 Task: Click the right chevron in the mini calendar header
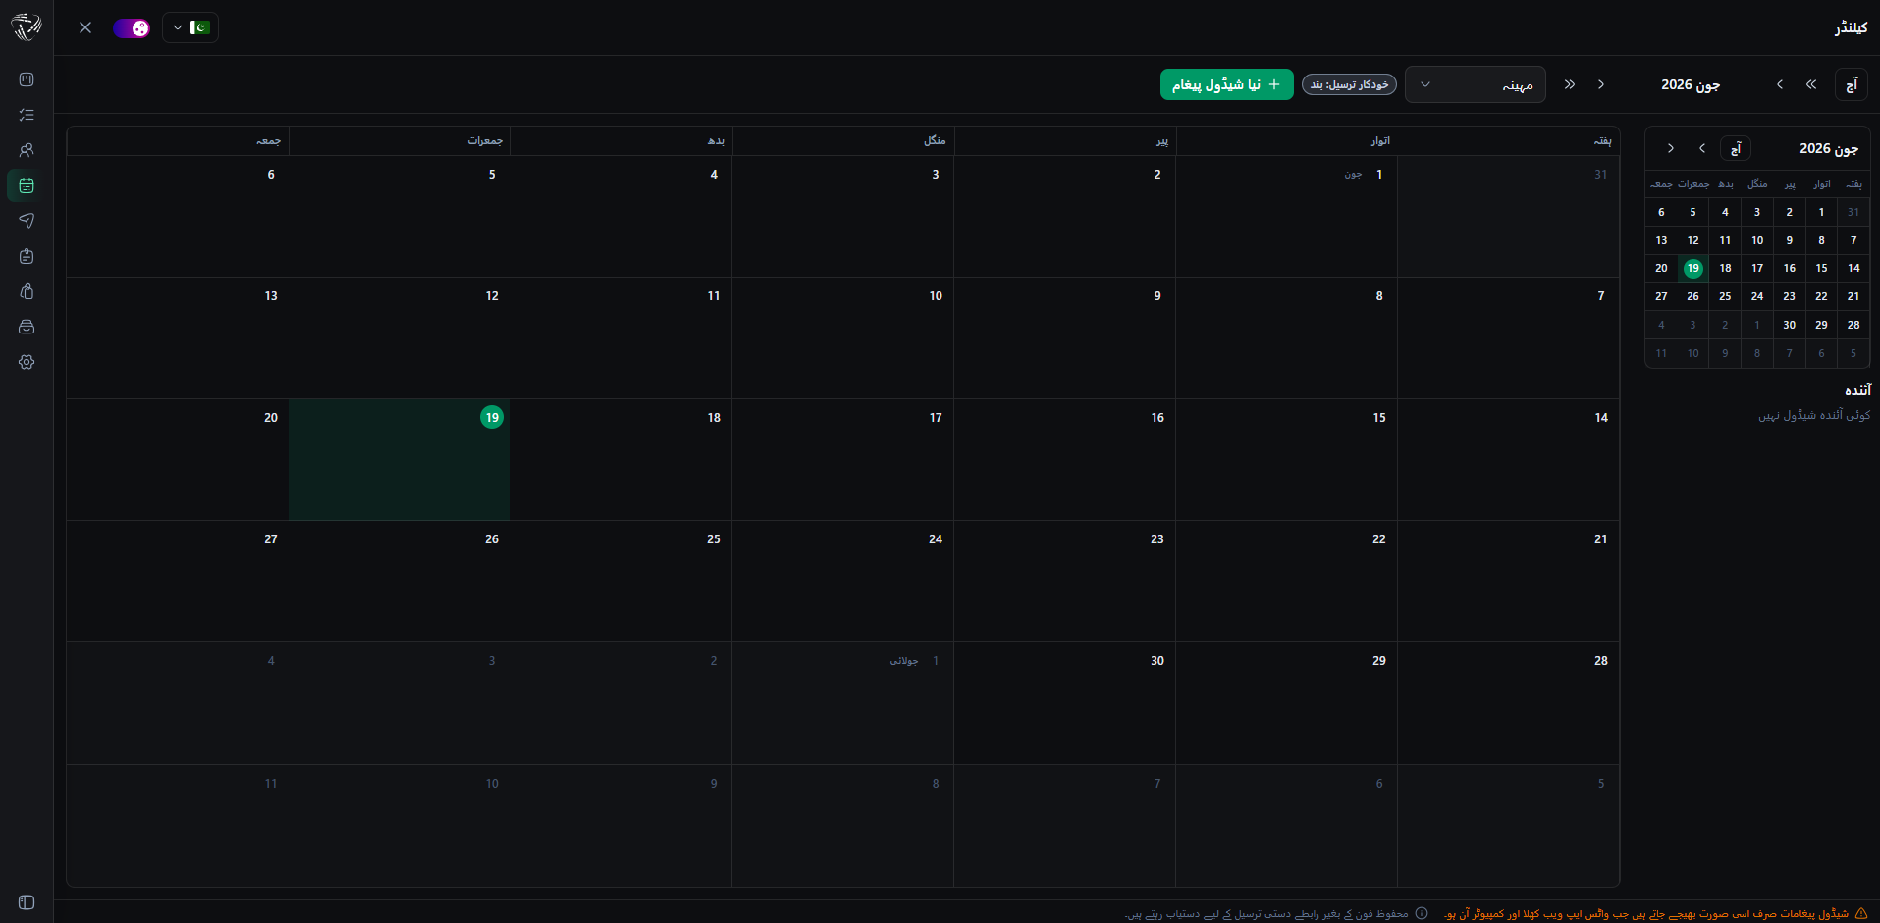(x=1671, y=148)
